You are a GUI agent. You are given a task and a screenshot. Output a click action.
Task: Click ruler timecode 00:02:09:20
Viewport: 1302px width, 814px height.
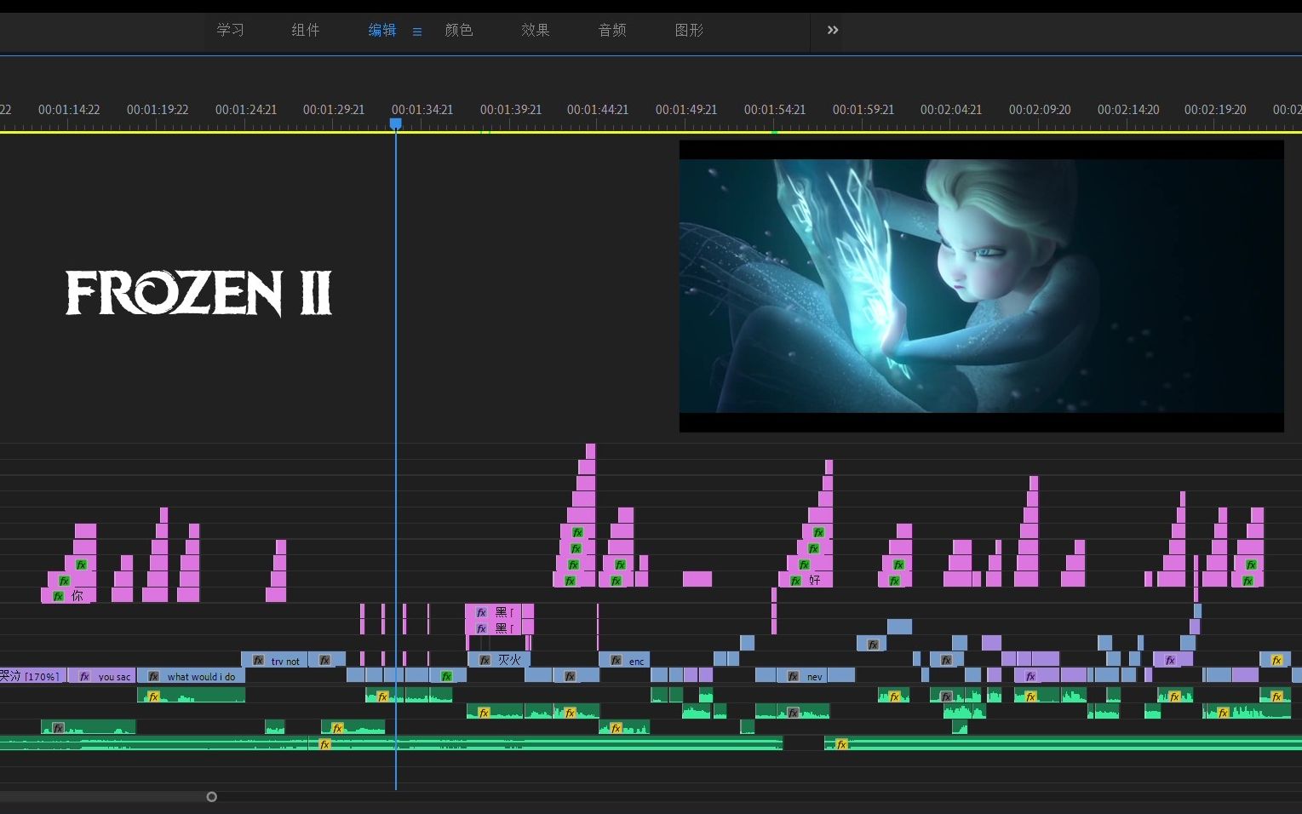tap(1040, 110)
